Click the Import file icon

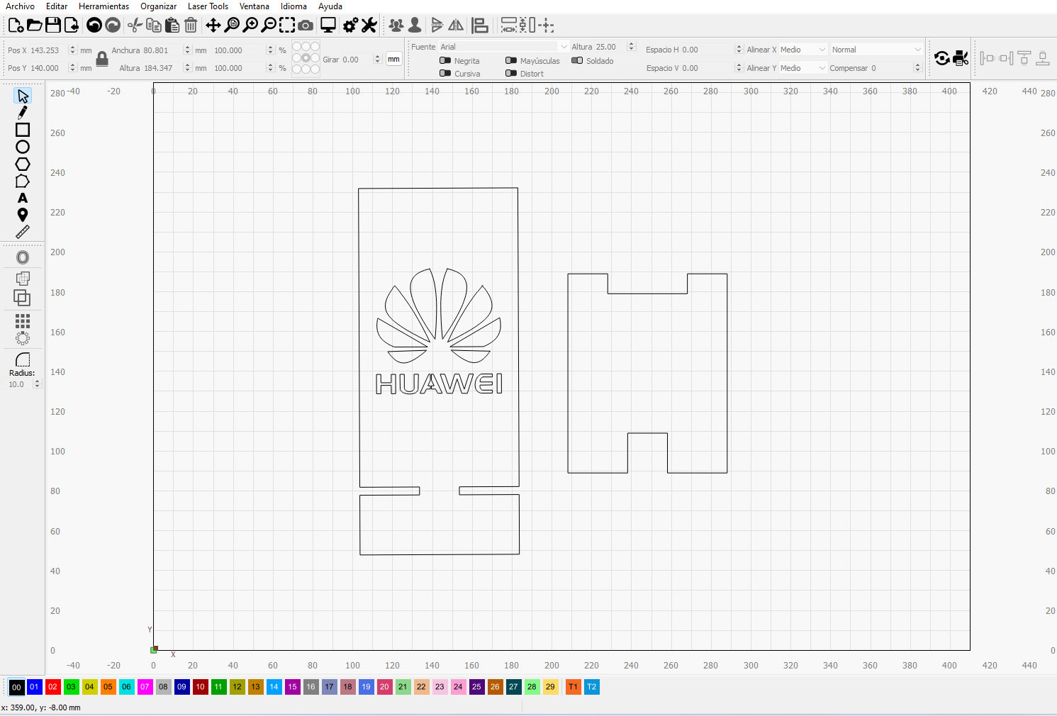click(x=72, y=26)
